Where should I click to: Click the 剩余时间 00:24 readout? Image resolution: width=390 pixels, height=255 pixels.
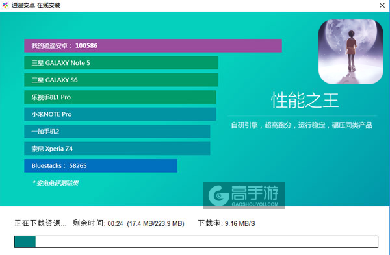97,223
